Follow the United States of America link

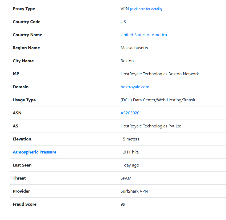coord(144,35)
